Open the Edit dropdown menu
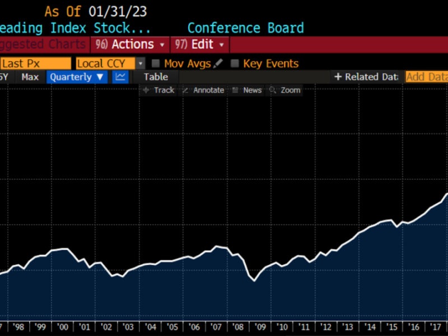The height and width of the screenshot is (336, 448). [200, 44]
